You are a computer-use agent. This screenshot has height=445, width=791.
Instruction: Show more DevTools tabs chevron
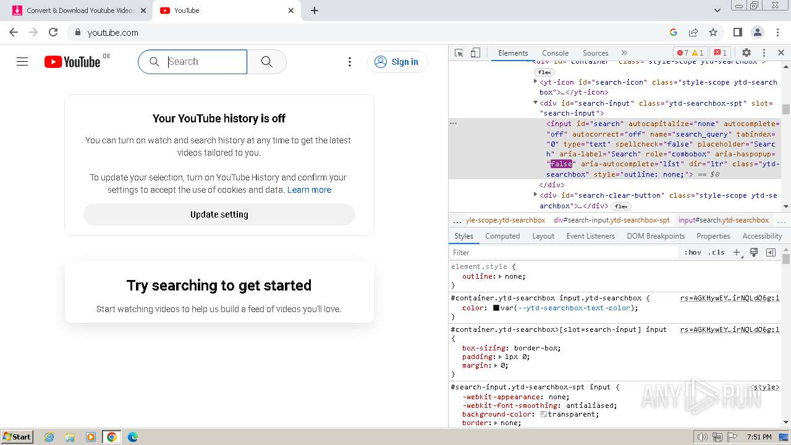624,53
